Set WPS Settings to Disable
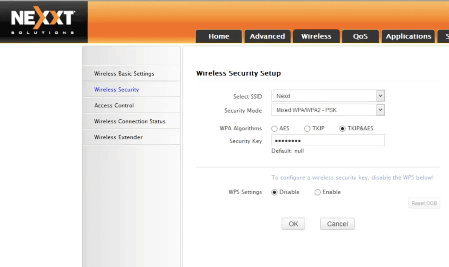449x267 pixels. coord(274,192)
